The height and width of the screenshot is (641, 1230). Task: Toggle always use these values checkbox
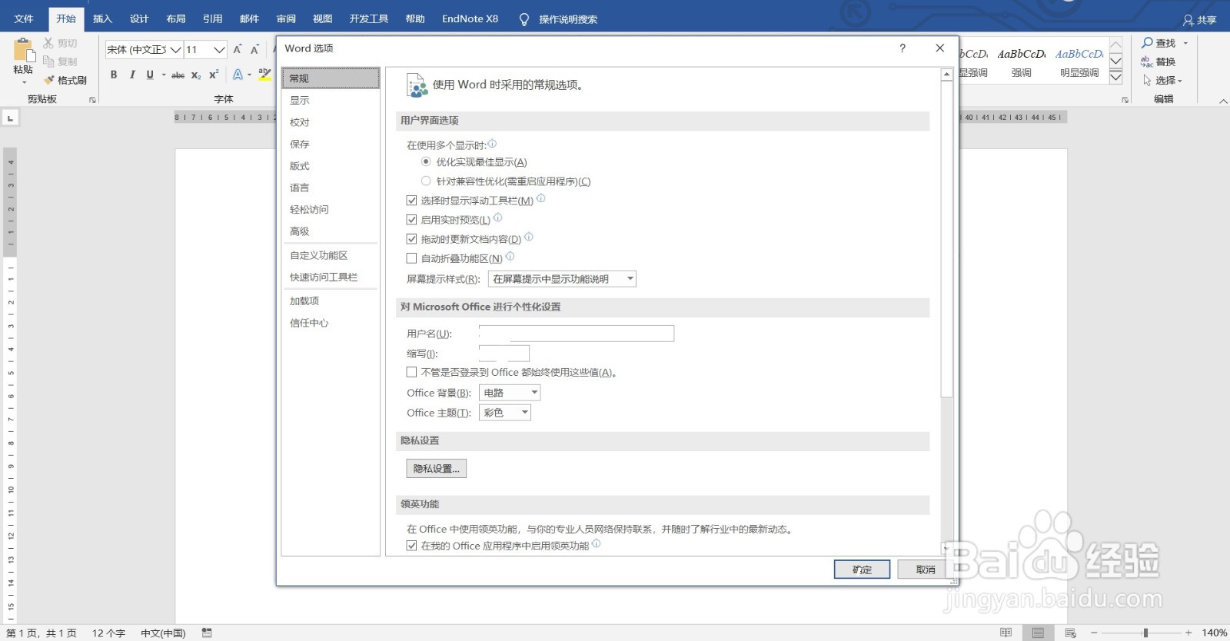click(x=411, y=372)
